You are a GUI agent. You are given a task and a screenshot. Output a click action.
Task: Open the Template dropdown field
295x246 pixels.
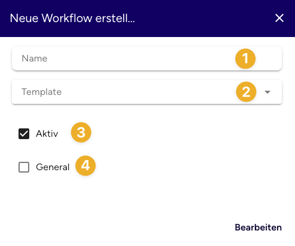pyautogui.click(x=147, y=92)
